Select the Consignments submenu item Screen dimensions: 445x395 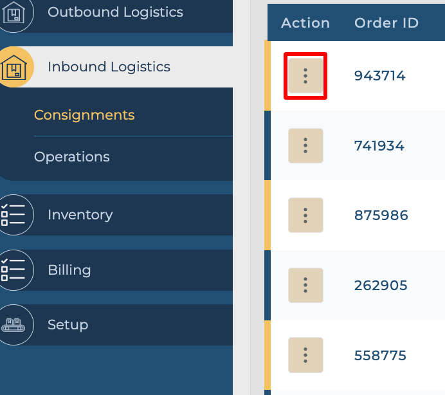coord(84,115)
